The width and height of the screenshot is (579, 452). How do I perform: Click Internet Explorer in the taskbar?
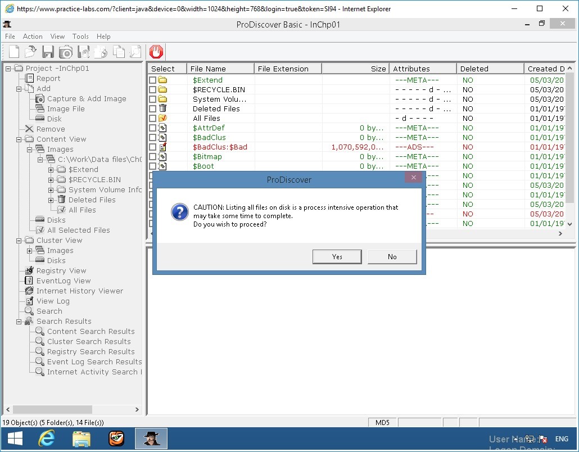pyautogui.click(x=47, y=439)
